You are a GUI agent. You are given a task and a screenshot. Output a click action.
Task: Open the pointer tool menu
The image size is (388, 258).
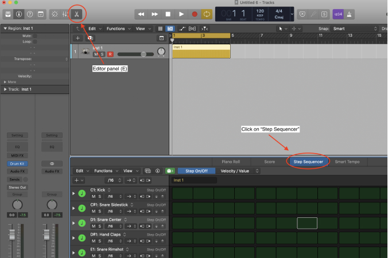(283, 29)
